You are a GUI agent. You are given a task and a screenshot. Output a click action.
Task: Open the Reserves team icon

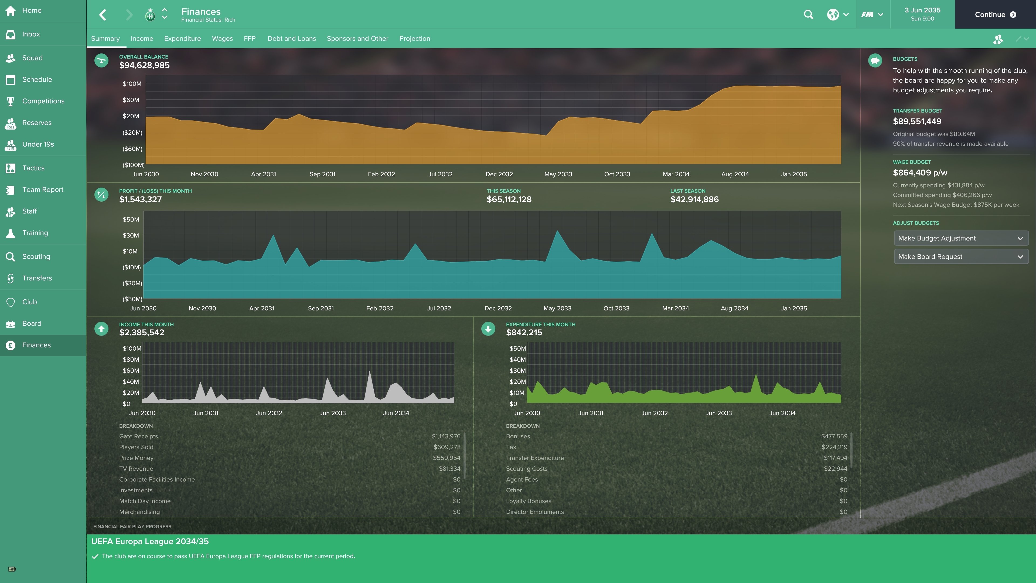tap(11, 123)
